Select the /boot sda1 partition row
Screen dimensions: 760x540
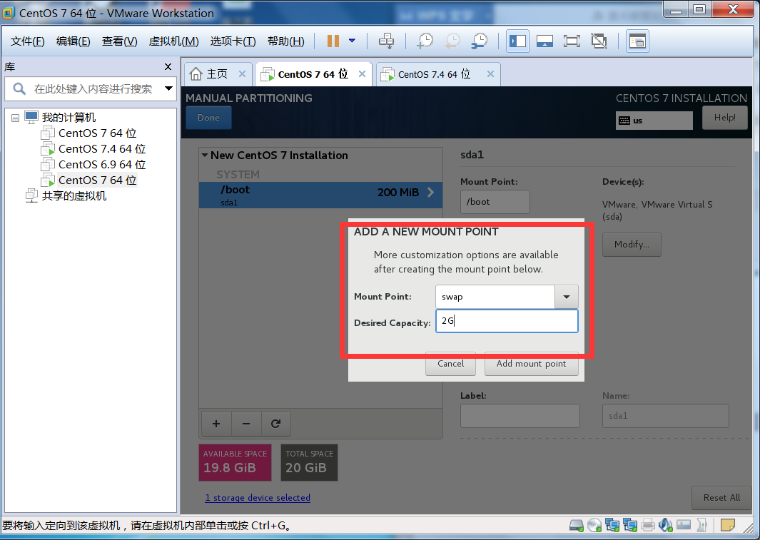click(x=320, y=195)
